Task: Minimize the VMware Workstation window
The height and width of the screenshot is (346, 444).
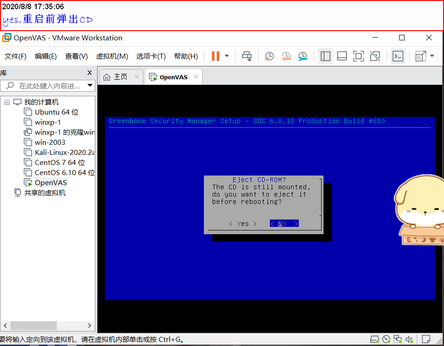Action: point(375,38)
